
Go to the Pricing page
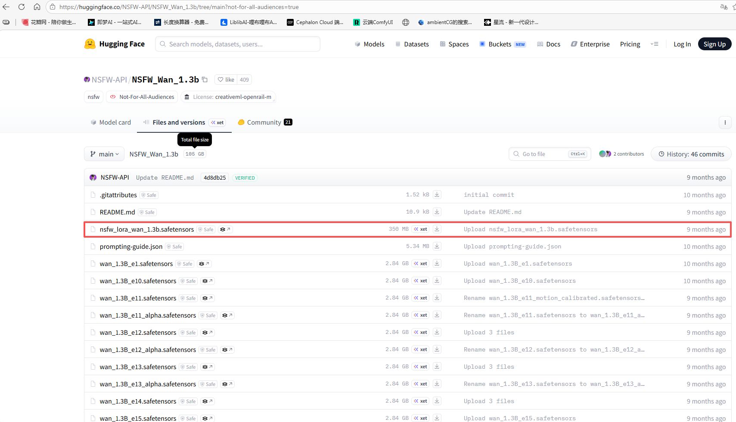click(x=630, y=44)
